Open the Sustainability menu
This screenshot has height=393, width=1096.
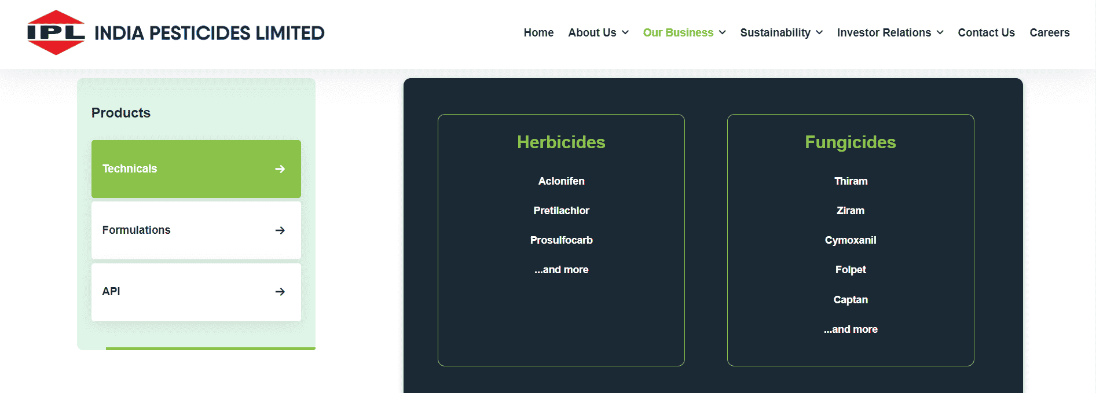[775, 32]
